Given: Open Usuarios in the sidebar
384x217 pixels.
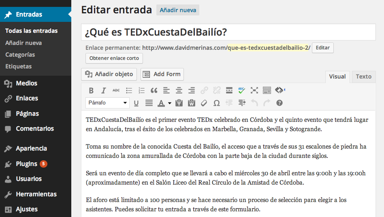Looking at the screenshot, I should point(36,179).
